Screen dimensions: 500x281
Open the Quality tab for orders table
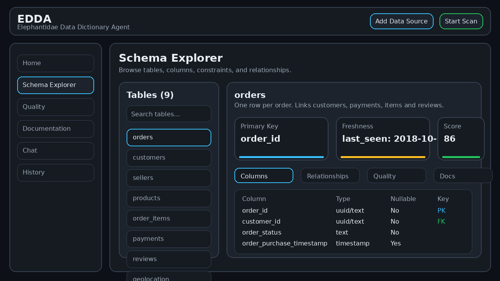point(396,176)
